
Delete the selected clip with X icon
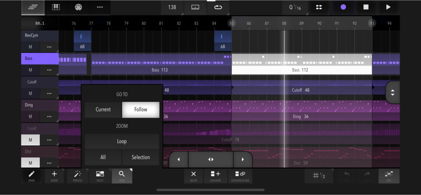click(193, 176)
